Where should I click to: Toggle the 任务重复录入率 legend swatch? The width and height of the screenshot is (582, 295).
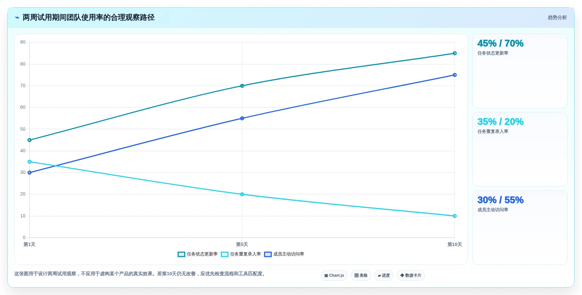tap(225, 254)
